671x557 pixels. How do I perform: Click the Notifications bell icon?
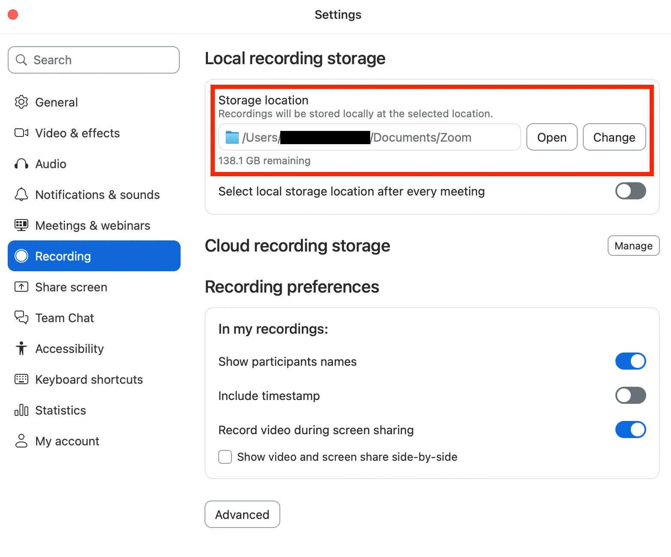pyautogui.click(x=21, y=195)
